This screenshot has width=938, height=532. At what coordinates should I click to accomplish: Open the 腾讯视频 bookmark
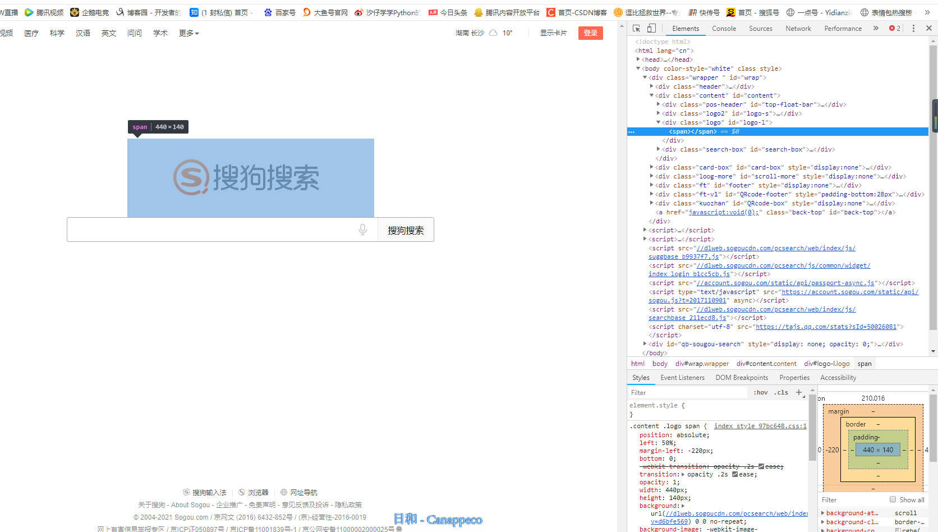pyautogui.click(x=44, y=12)
